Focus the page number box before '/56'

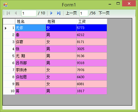click(84, 13)
